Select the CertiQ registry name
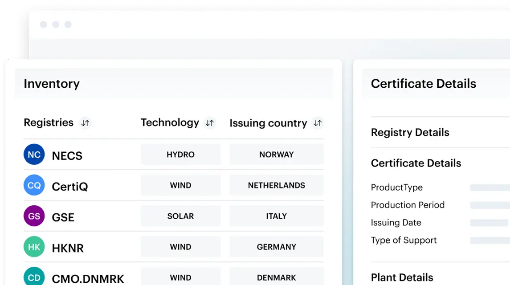This screenshot has height=285, width=510. pos(70,187)
